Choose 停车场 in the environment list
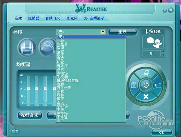The width and height of the screenshot is (181, 137). coord(91,113)
